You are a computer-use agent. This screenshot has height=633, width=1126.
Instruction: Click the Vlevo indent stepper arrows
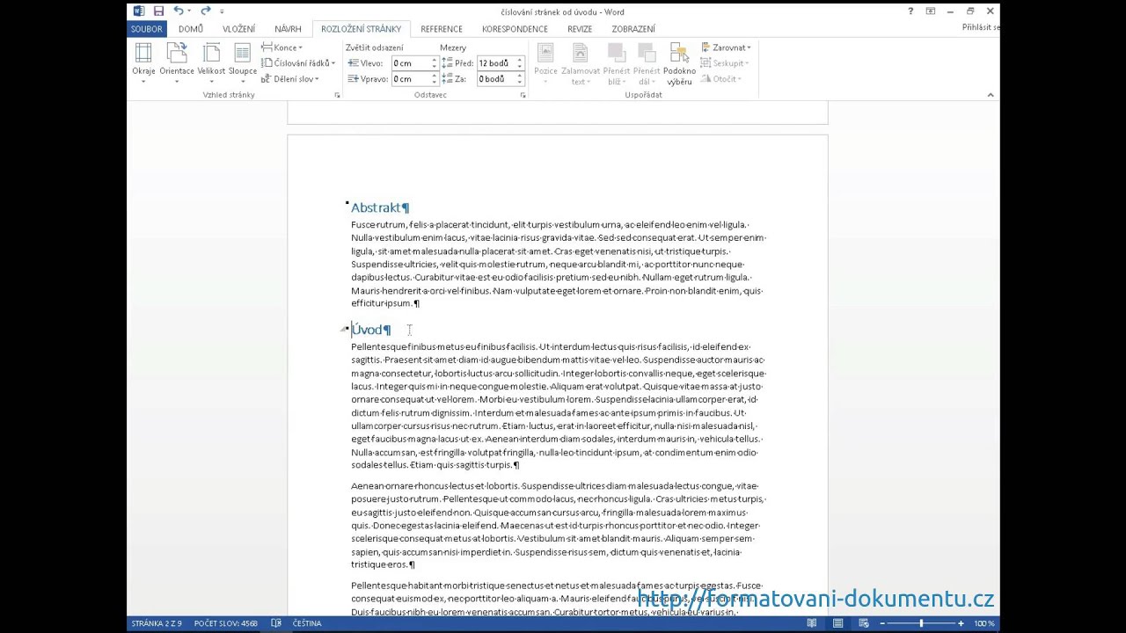pos(434,63)
